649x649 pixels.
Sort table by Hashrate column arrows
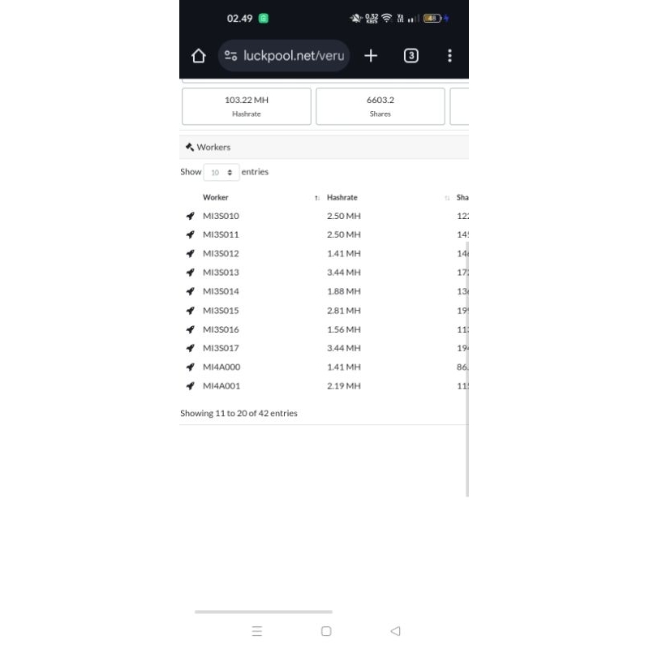447,198
